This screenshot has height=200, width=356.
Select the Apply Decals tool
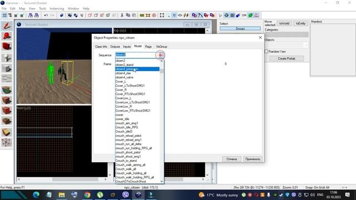click(x=7, y=111)
